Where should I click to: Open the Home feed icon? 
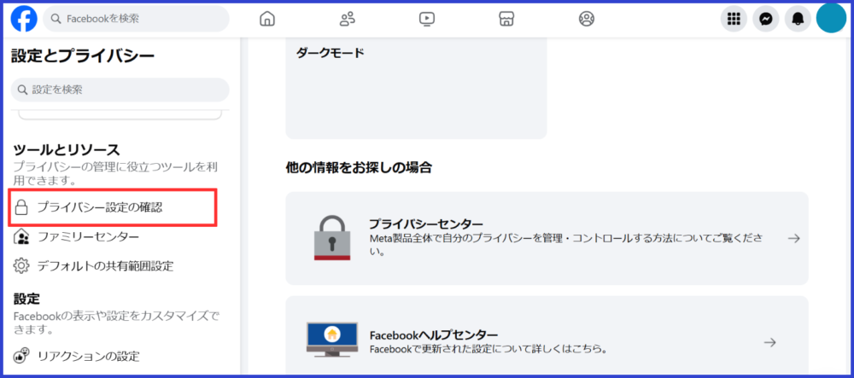click(266, 19)
